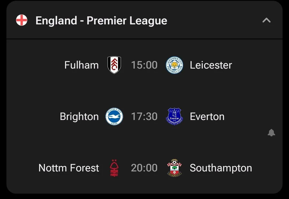Click the Nottingham Forest crest
This screenshot has width=289, height=199.
pyautogui.click(x=114, y=168)
